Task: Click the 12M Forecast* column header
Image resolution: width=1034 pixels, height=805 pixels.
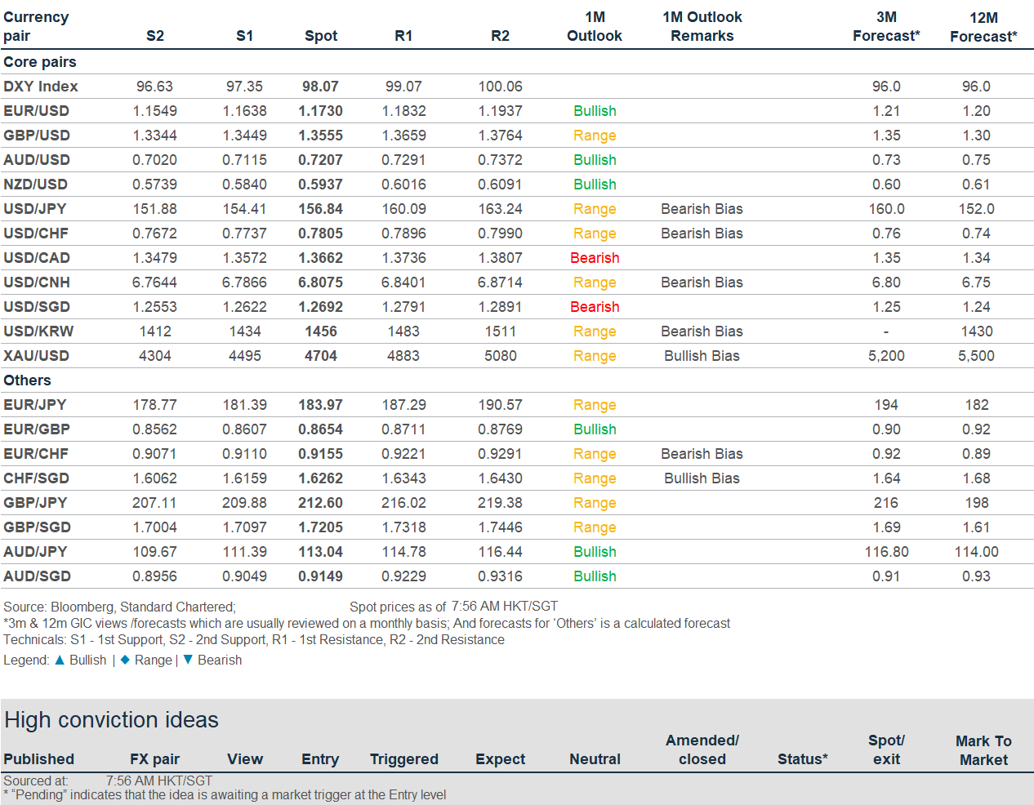Action: (x=983, y=27)
